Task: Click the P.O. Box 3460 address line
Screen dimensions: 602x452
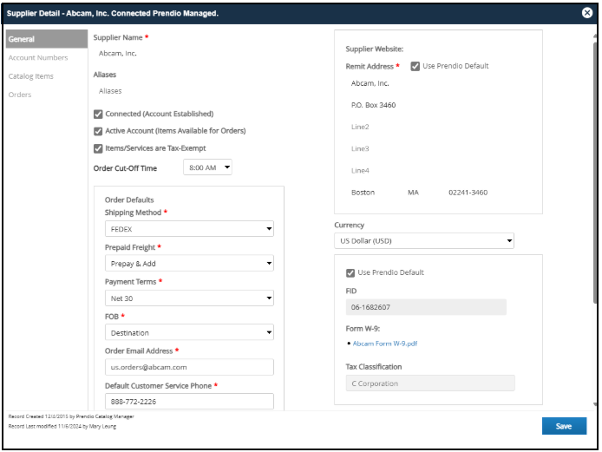Action: (x=373, y=105)
